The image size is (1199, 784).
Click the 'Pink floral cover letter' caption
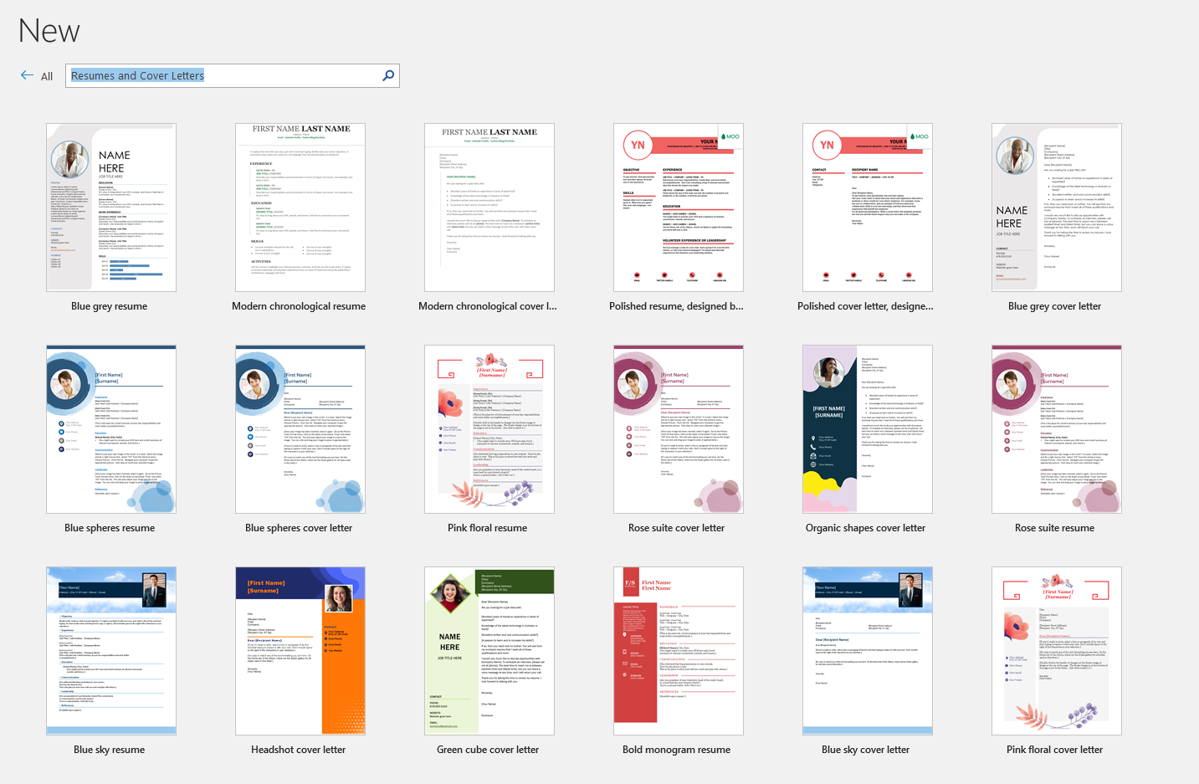[1055, 750]
